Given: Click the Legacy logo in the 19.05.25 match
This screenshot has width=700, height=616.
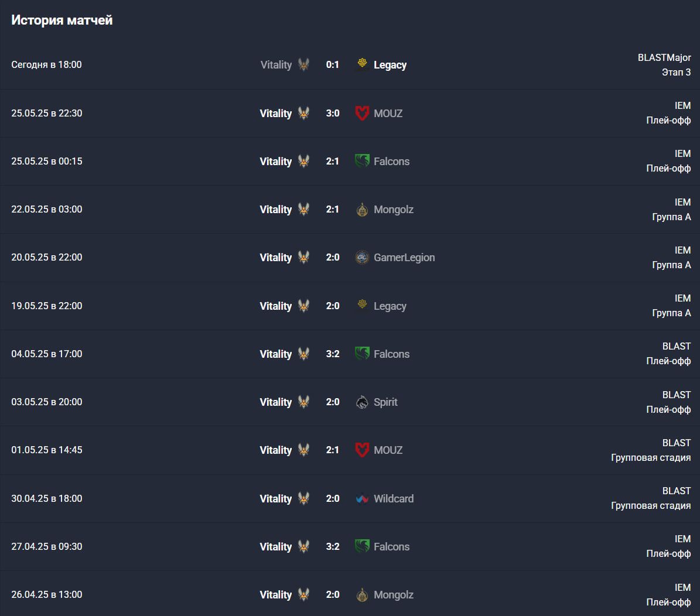Looking at the screenshot, I should pyautogui.click(x=362, y=304).
